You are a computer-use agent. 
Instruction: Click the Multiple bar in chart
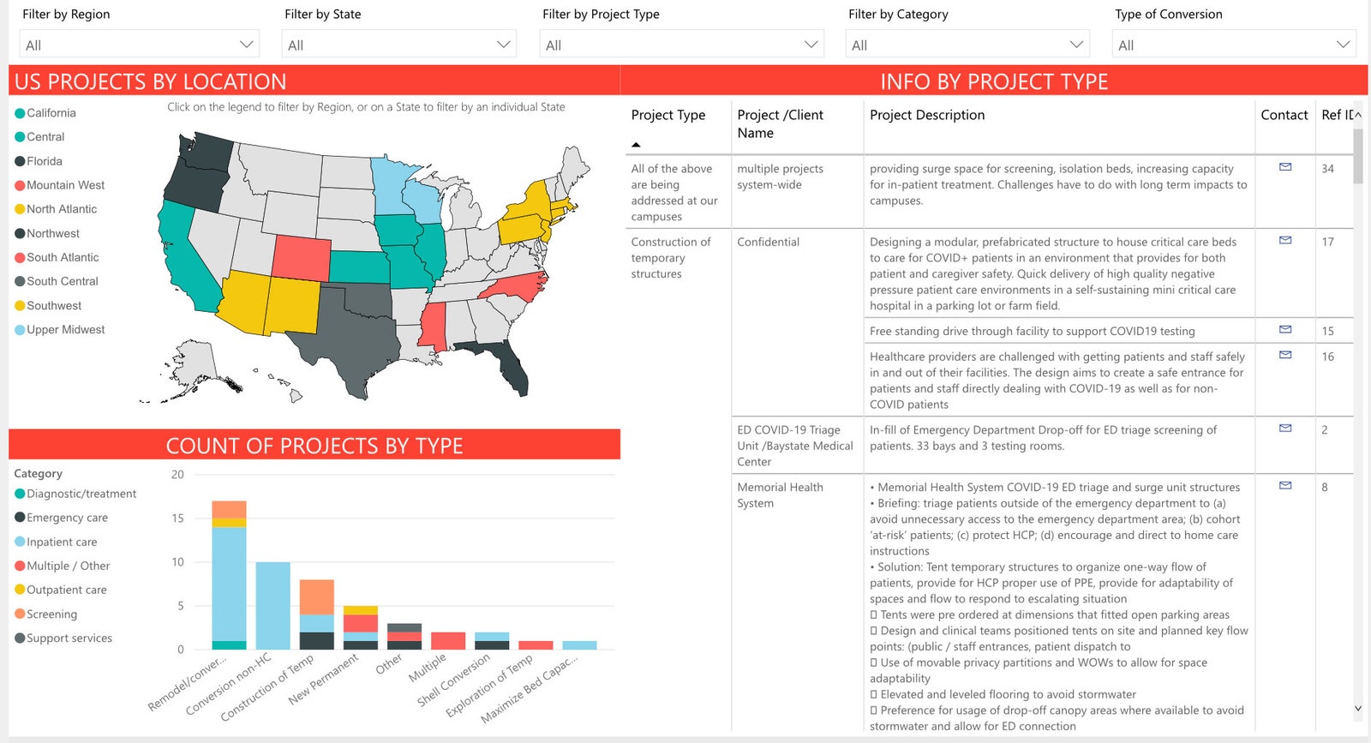tap(447, 641)
